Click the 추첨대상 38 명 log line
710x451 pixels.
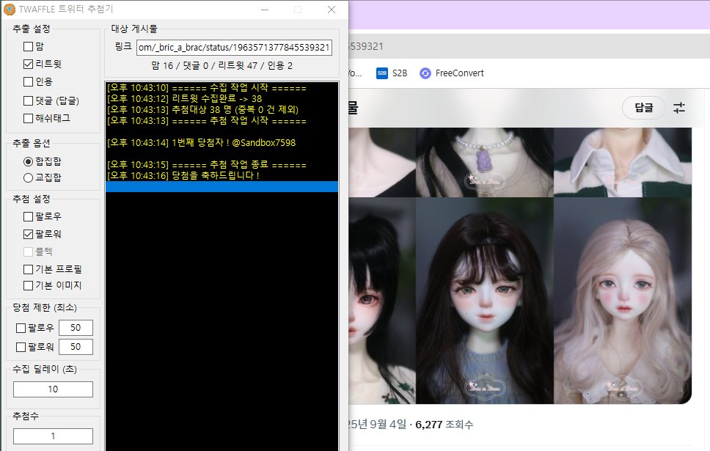click(x=203, y=109)
